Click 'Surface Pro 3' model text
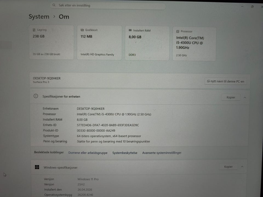Screen dimensions: 263x197 point(41,82)
